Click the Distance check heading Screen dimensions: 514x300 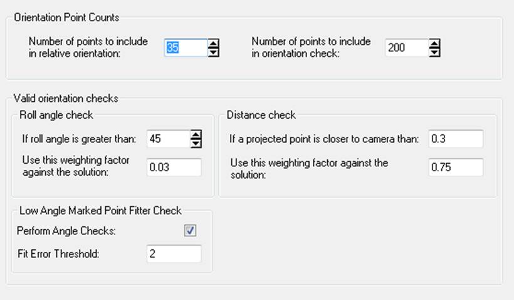(261, 115)
